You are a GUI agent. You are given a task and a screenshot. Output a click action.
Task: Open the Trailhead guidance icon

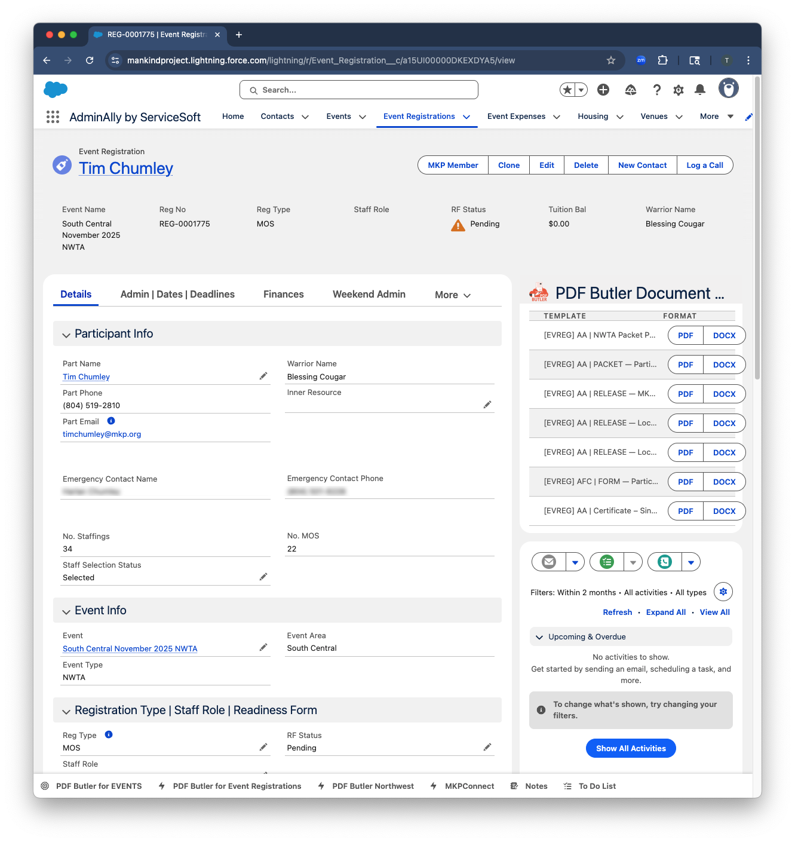tap(631, 90)
